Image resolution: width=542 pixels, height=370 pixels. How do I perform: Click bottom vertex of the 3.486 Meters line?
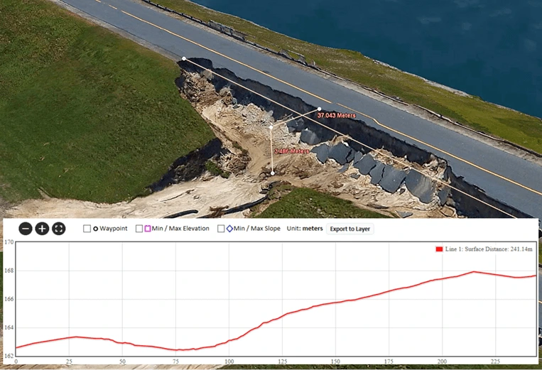(x=272, y=173)
